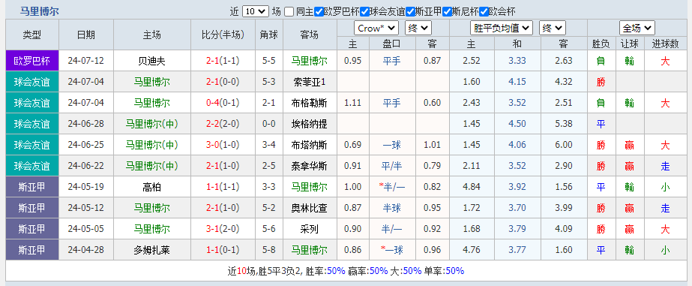Click the 球会友谊 tag on the 24-06-28 row
692x286 pixels.
click(x=32, y=124)
